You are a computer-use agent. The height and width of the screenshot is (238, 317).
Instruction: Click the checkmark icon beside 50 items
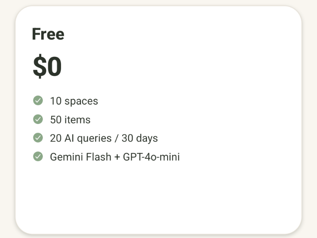(38, 119)
